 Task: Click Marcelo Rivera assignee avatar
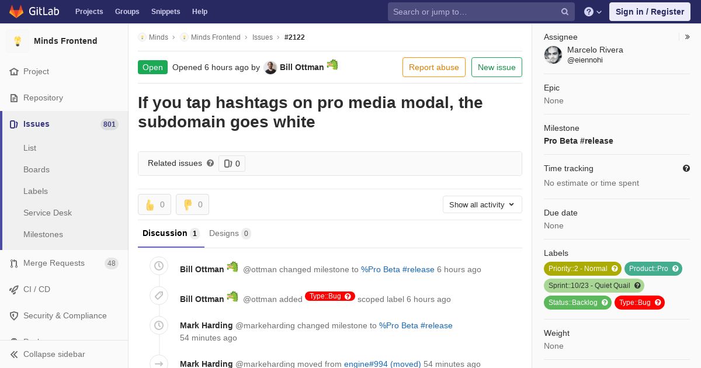tap(553, 55)
